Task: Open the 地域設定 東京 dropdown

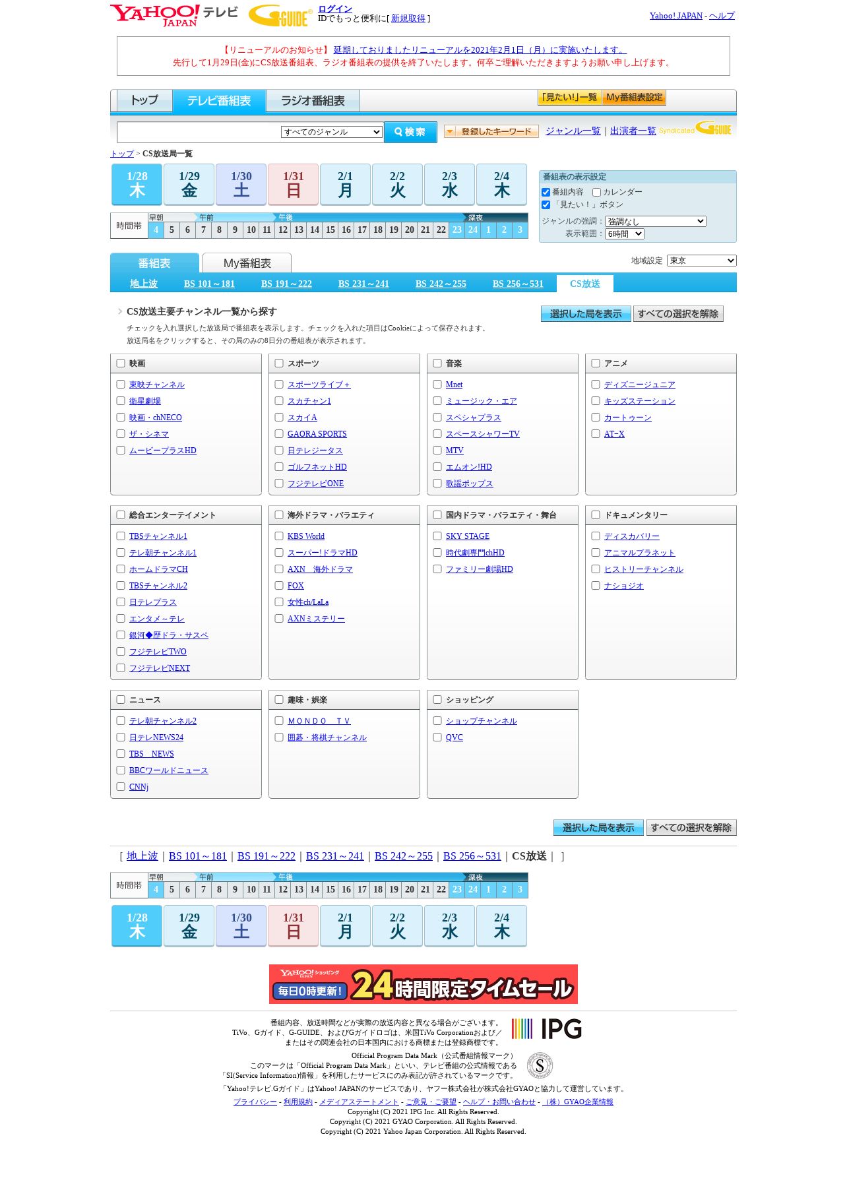Action: [x=702, y=261]
